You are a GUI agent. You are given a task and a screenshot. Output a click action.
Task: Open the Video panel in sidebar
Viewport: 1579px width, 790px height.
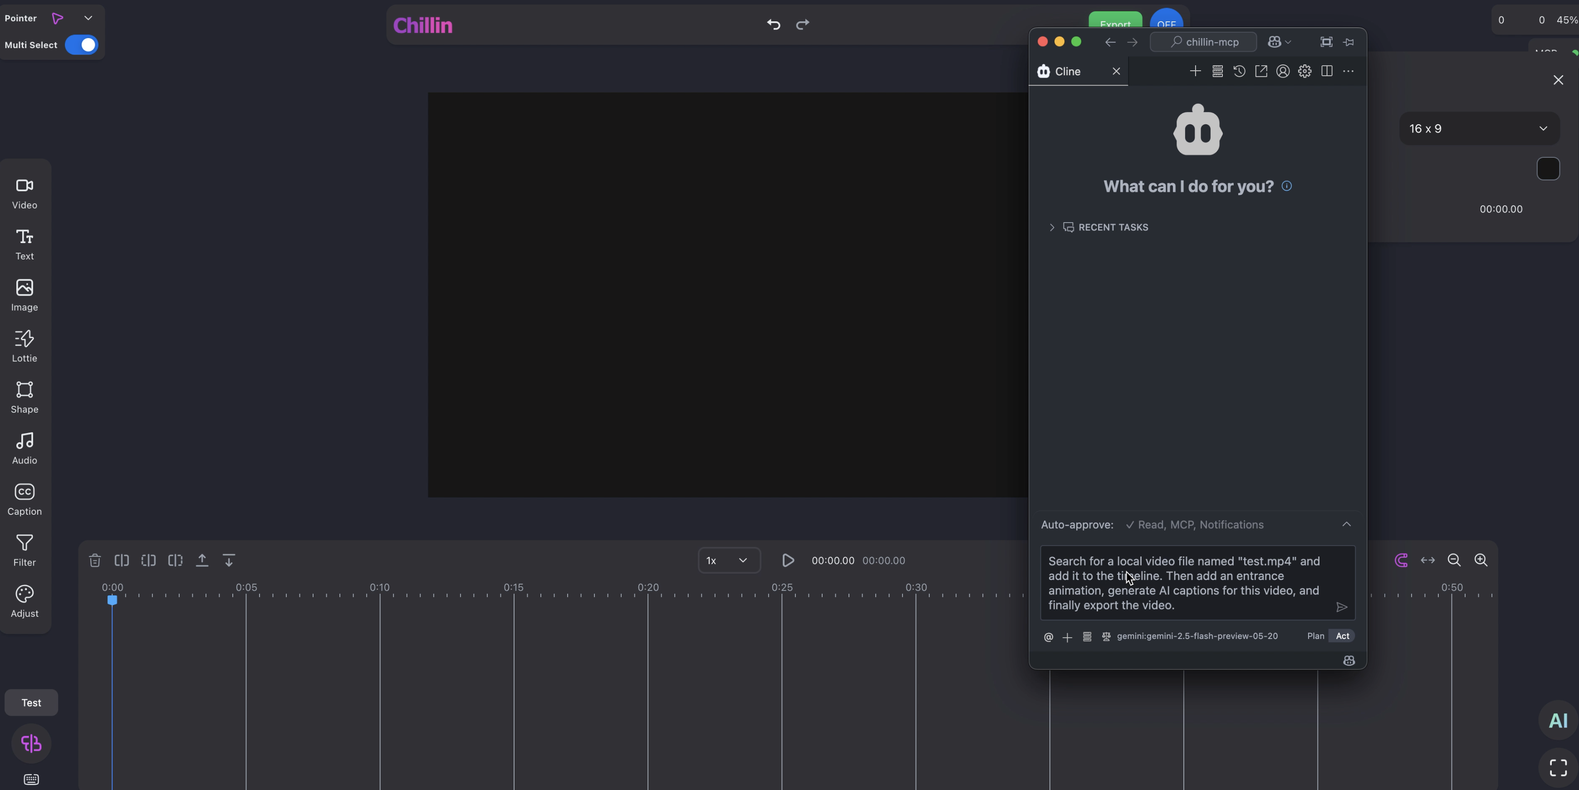click(25, 194)
